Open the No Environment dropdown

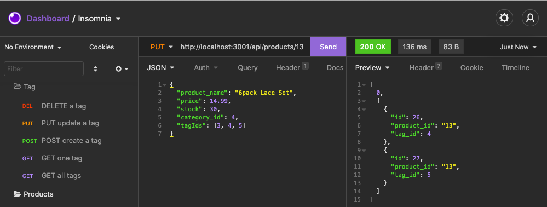coord(33,47)
